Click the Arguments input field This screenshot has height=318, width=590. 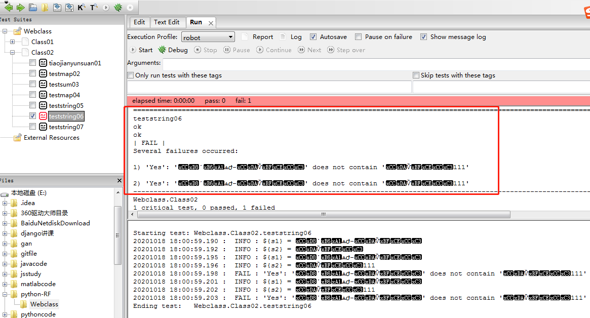tap(376, 64)
